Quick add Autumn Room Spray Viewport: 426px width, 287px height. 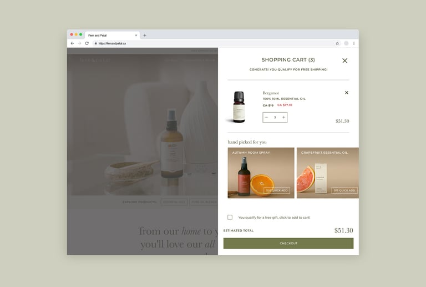pyautogui.click(x=277, y=190)
